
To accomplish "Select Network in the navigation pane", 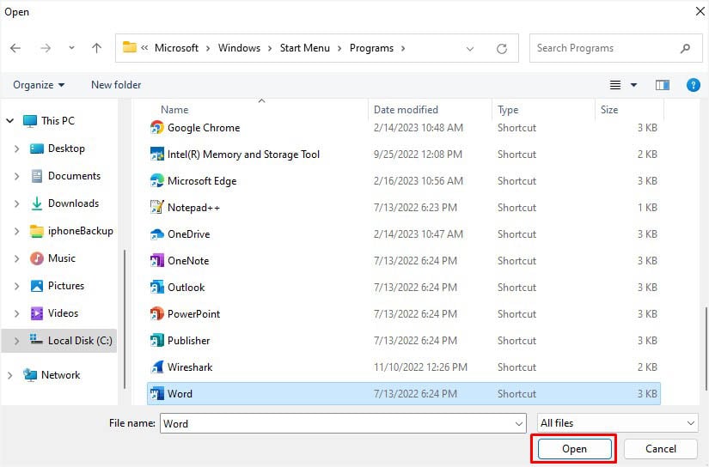I will pyautogui.click(x=61, y=375).
